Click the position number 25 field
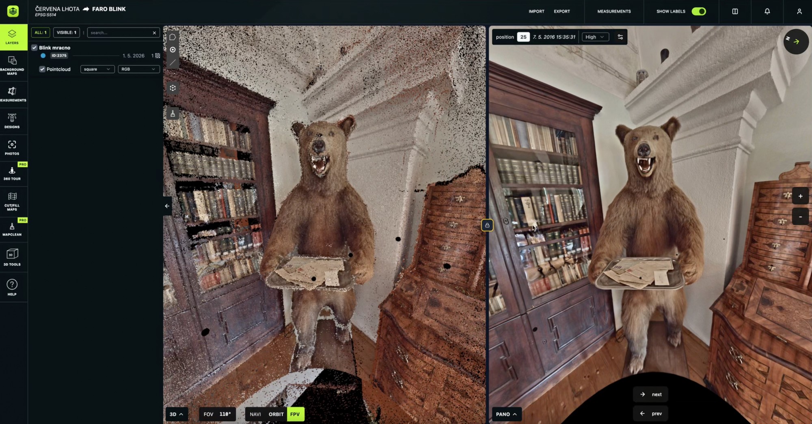812x424 pixels. tap(523, 37)
